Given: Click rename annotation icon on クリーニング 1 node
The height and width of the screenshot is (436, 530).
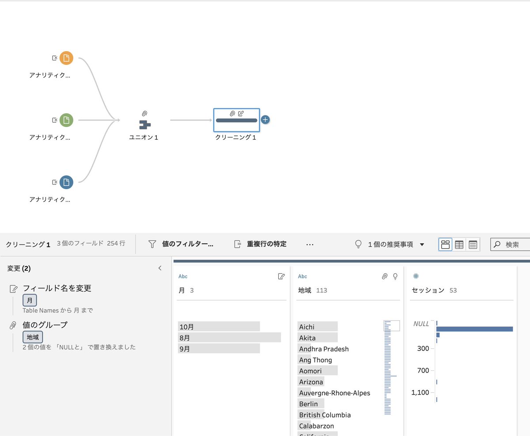Looking at the screenshot, I should pos(241,113).
